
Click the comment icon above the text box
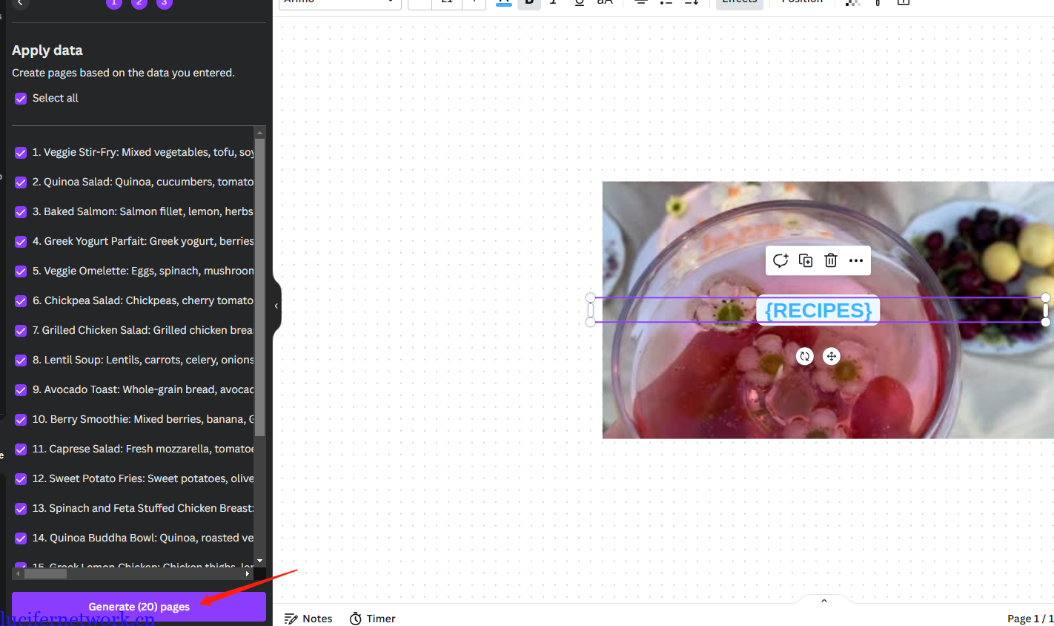pyautogui.click(x=780, y=260)
